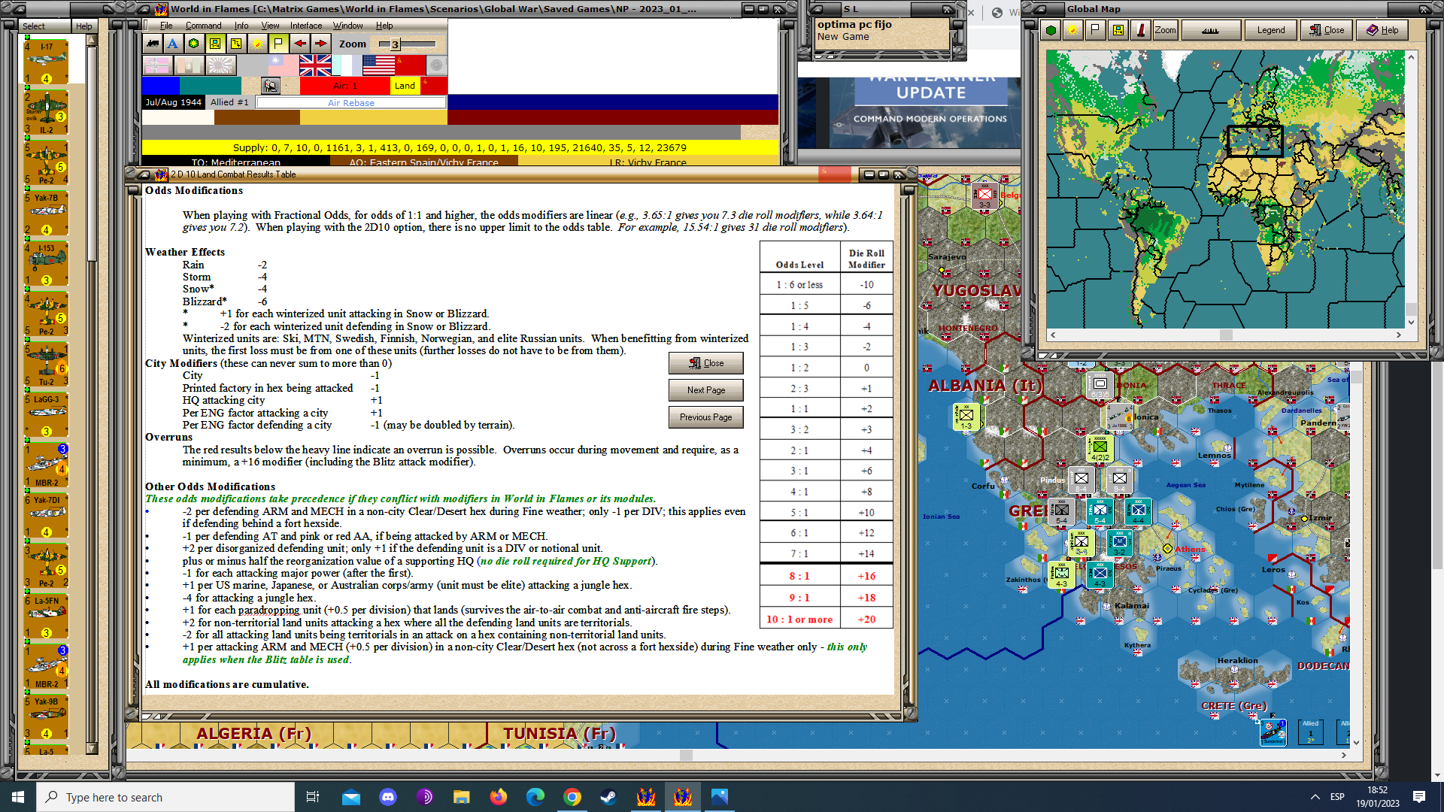Select the German flag major power button
The height and width of the screenshot is (812, 1444).
click(x=157, y=66)
